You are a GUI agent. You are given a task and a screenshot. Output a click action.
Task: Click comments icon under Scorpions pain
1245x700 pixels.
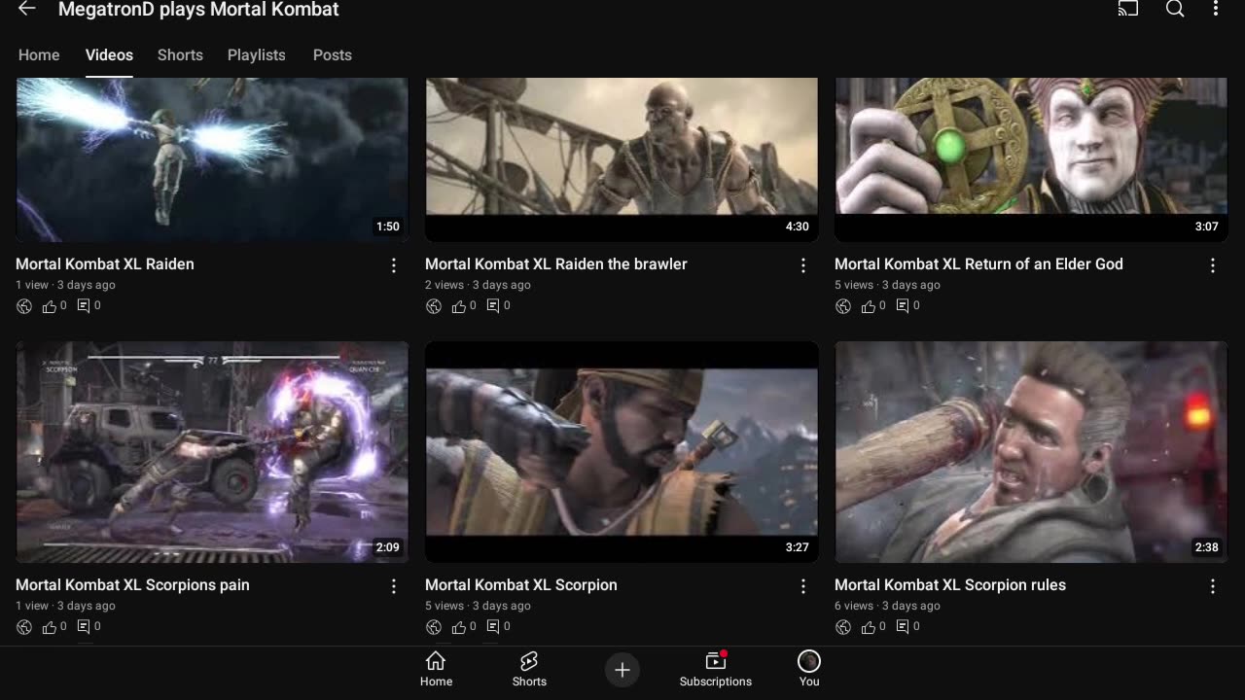pyautogui.click(x=84, y=627)
